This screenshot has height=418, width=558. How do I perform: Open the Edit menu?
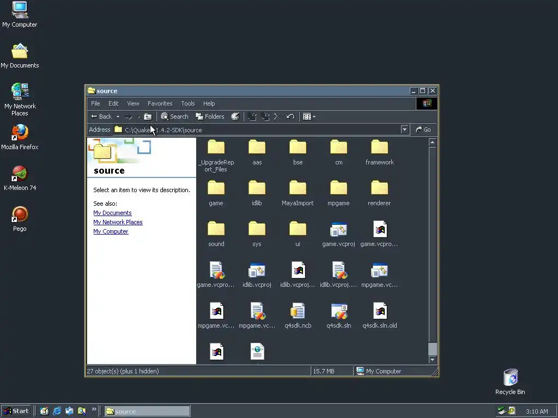113,103
